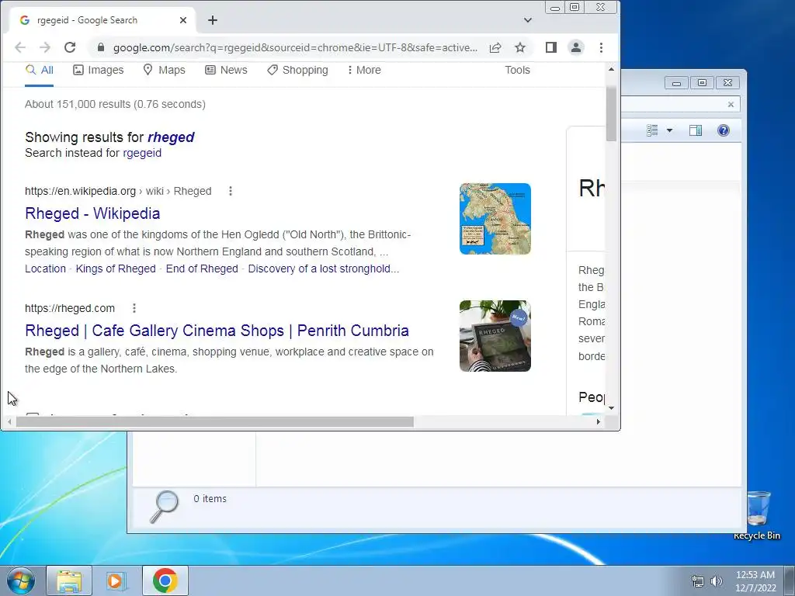Click the Chrome taskbar icon
This screenshot has height=596, width=795.
coord(165,580)
